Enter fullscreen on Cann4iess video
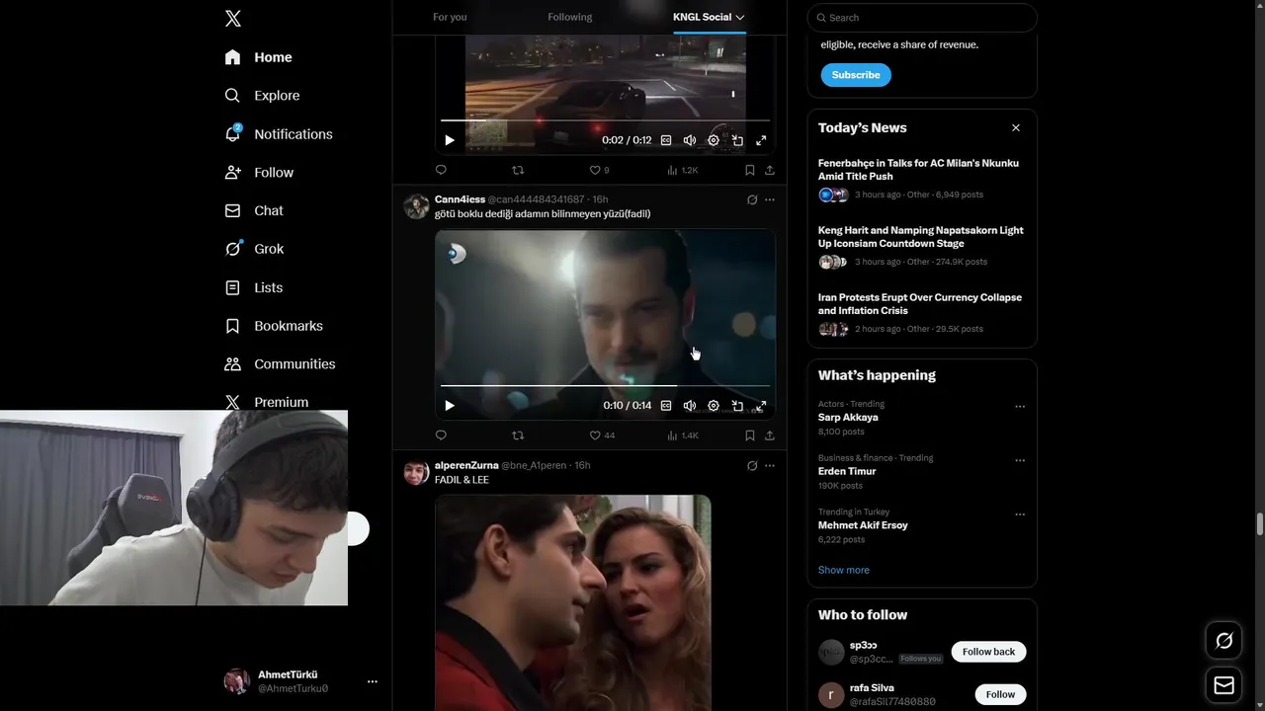 (761, 406)
